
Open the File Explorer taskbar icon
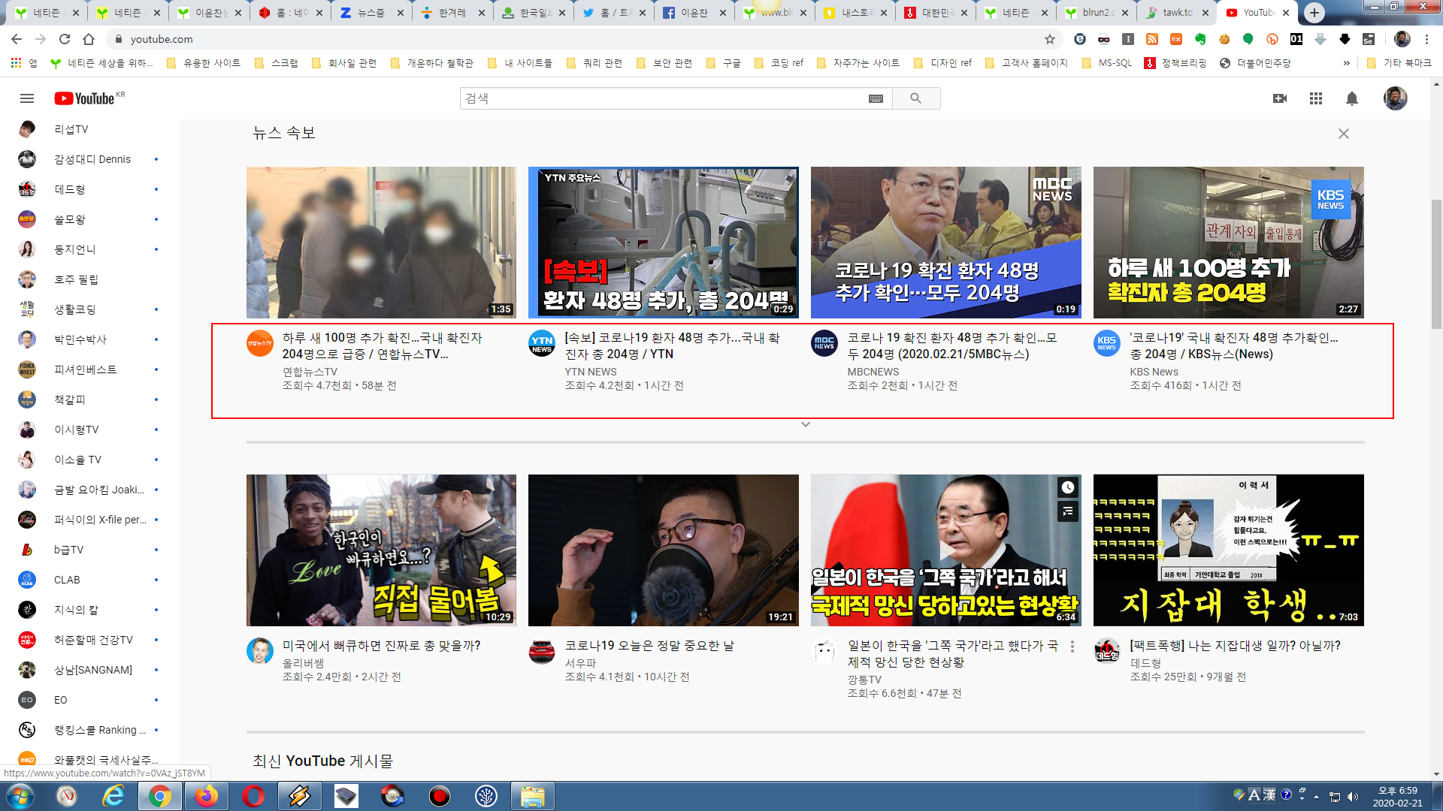[533, 796]
